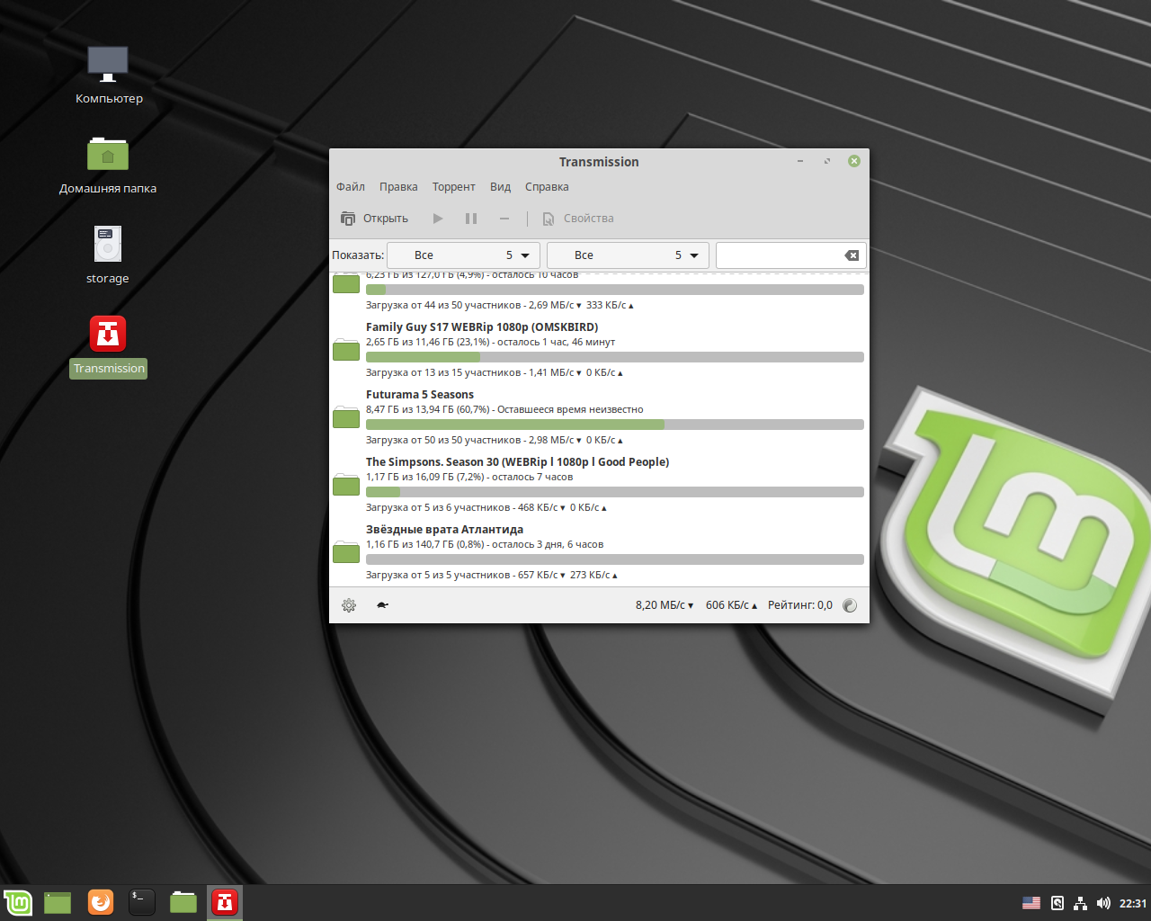
Task: Start selected torrent with play icon
Action: [438, 219]
